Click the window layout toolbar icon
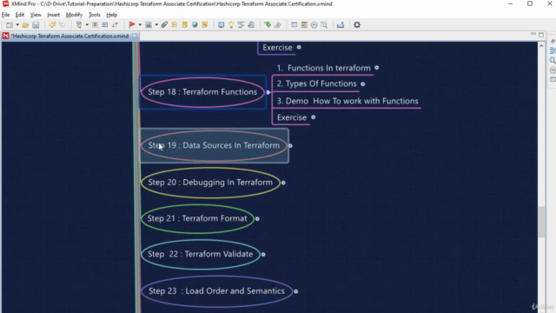 coord(294,25)
